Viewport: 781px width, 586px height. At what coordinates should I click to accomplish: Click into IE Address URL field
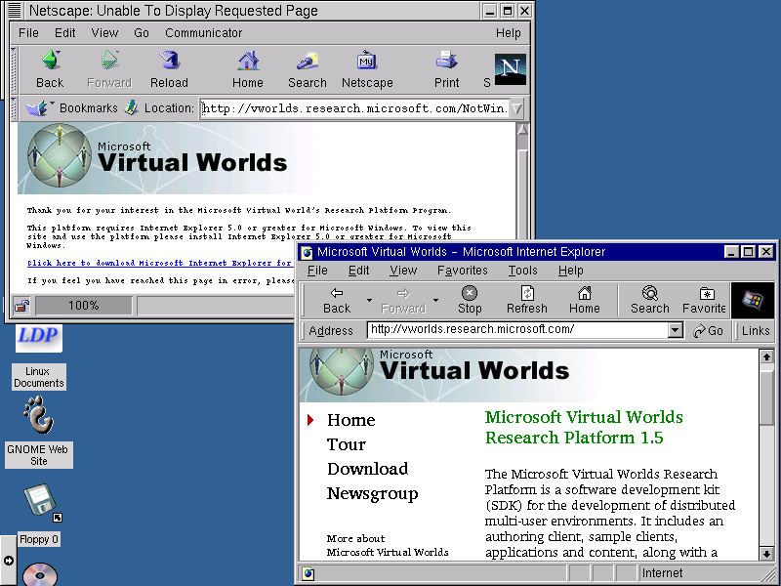(518, 329)
